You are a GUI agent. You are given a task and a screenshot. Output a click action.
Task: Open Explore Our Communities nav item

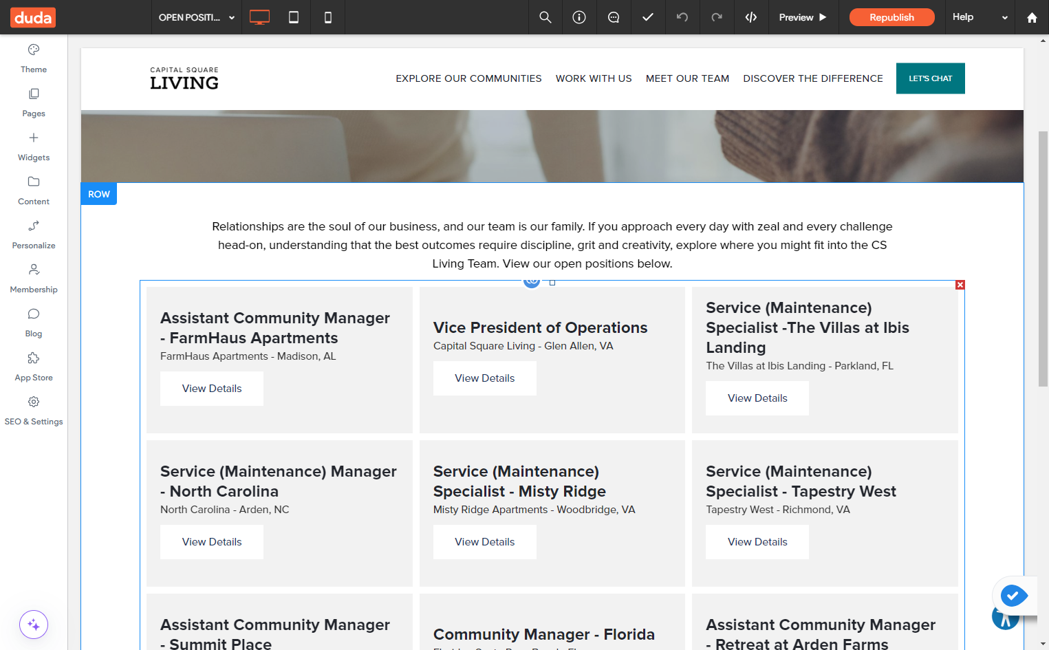click(468, 78)
